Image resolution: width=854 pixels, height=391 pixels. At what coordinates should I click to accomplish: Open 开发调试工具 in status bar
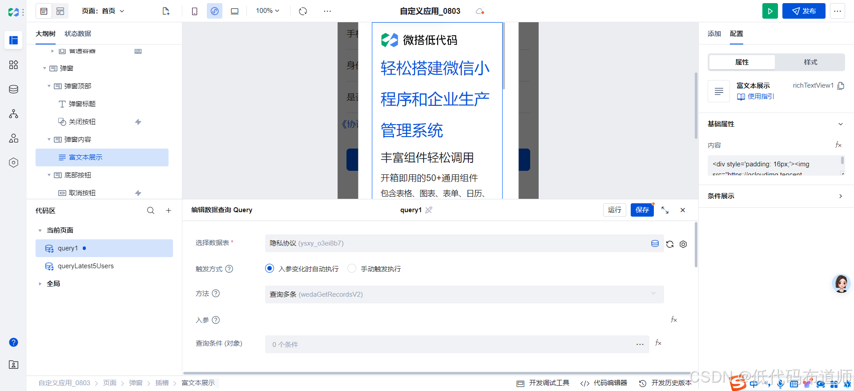543,383
